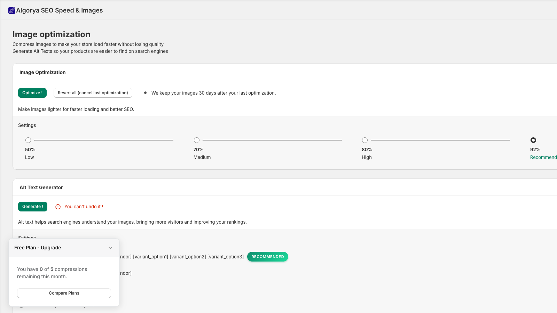Select the 80% High compression radio
This screenshot has height=313, width=557.
tap(365, 140)
